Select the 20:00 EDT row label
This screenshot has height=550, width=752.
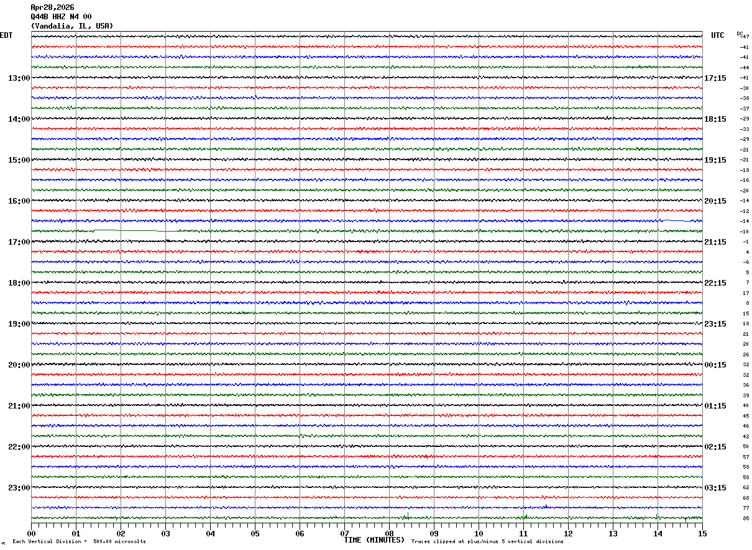click(x=19, y=365)
